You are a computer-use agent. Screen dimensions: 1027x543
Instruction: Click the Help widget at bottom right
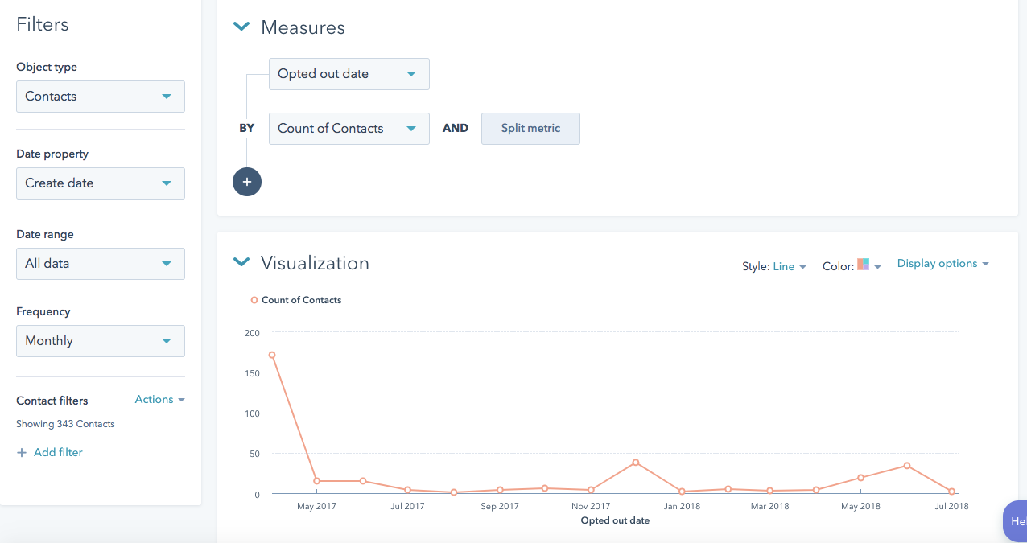click(x=1015, y=521)
